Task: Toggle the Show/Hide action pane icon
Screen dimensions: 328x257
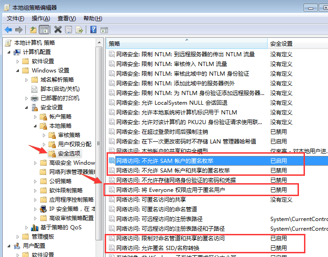Action: click(104, 30)
